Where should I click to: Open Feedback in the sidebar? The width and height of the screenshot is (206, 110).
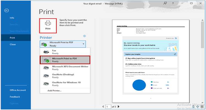point(15,97)
